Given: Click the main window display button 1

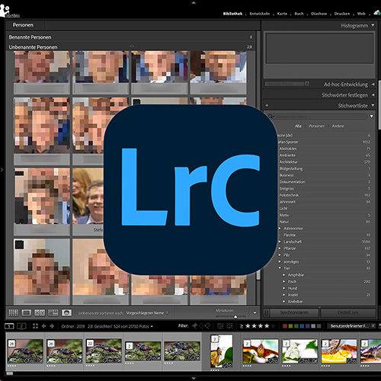Looking at the screenshot, I should 9,326.
